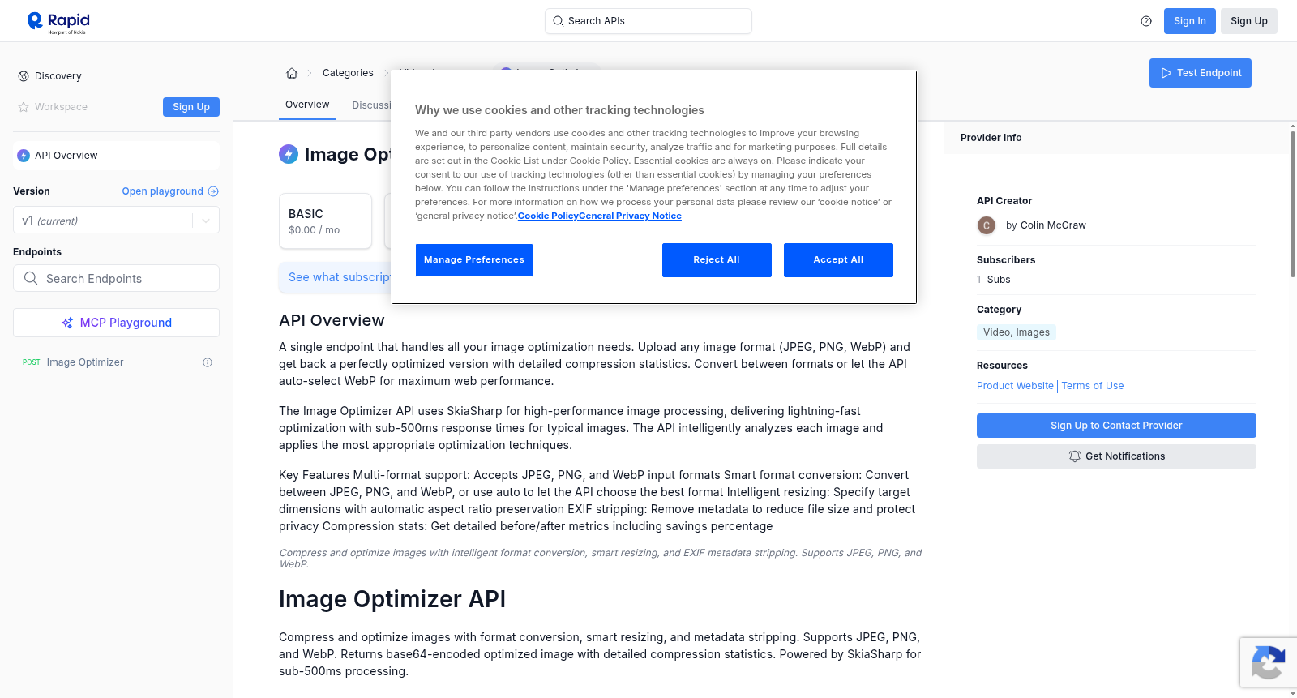The height and width of the screenshot is (698, 1297).
Task: Click the Get Notifications bell icon
Action: point(1075,456)
